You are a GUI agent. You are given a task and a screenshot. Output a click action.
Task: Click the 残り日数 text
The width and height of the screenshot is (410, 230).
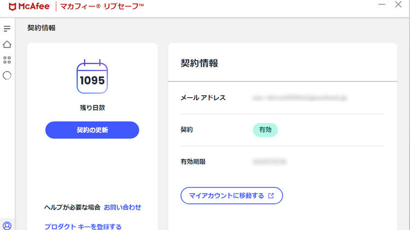[92, 108]
